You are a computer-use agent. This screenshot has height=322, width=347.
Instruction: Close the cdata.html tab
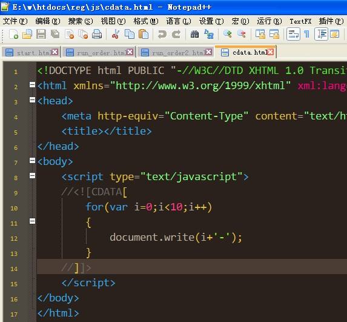click(x=271, y=52)
